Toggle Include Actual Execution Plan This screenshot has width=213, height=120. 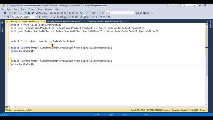(x=70, y=17)
